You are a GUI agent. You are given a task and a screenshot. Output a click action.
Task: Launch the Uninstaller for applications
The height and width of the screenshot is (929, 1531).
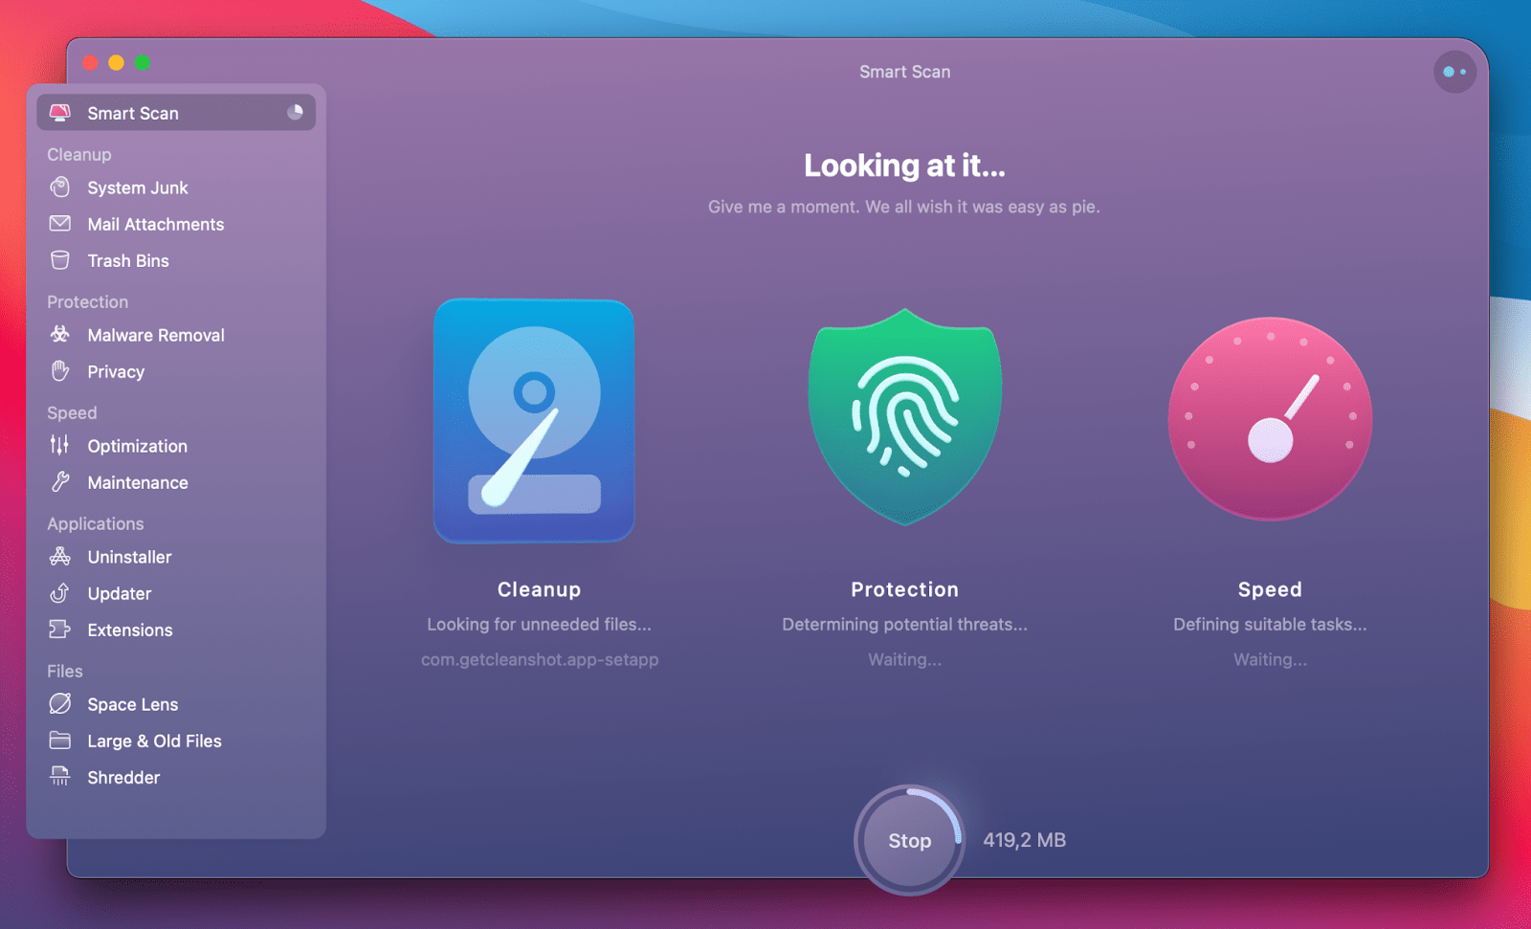tap(129, 556)
